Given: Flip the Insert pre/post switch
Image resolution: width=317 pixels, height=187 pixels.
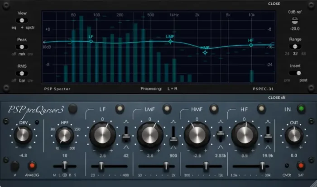Looking at the screenshot, I should pyautogui.click(x=295, y=73).
